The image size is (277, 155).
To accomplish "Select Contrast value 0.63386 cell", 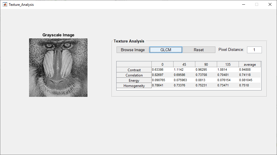I will pyautogui.click(x=162, y=70).
